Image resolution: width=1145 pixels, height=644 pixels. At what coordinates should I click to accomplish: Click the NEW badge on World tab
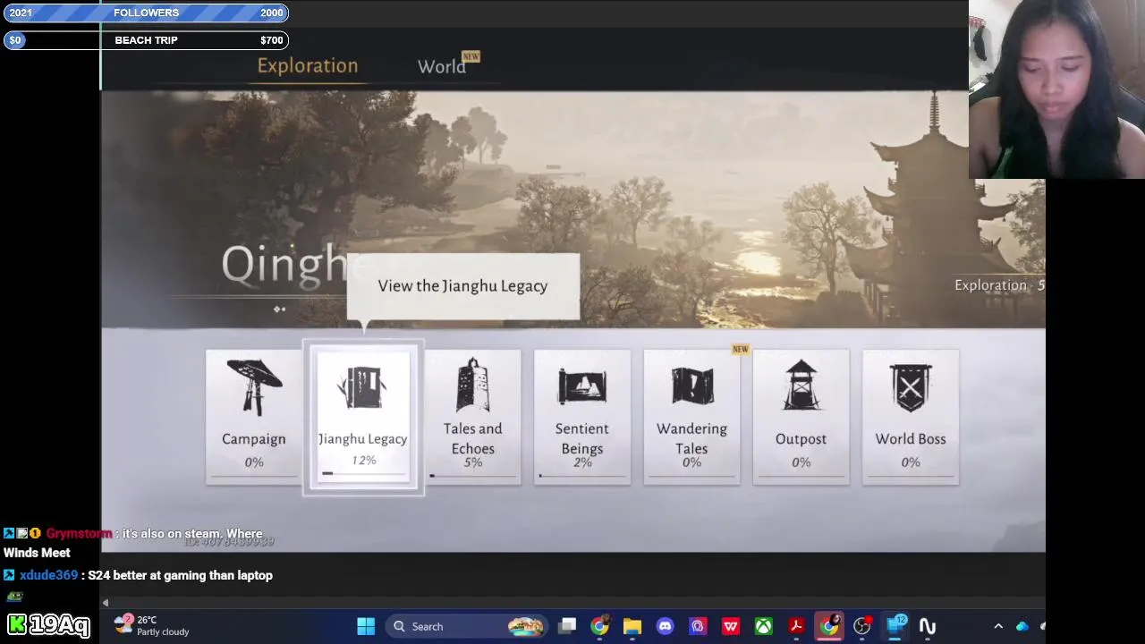point(471,56)
